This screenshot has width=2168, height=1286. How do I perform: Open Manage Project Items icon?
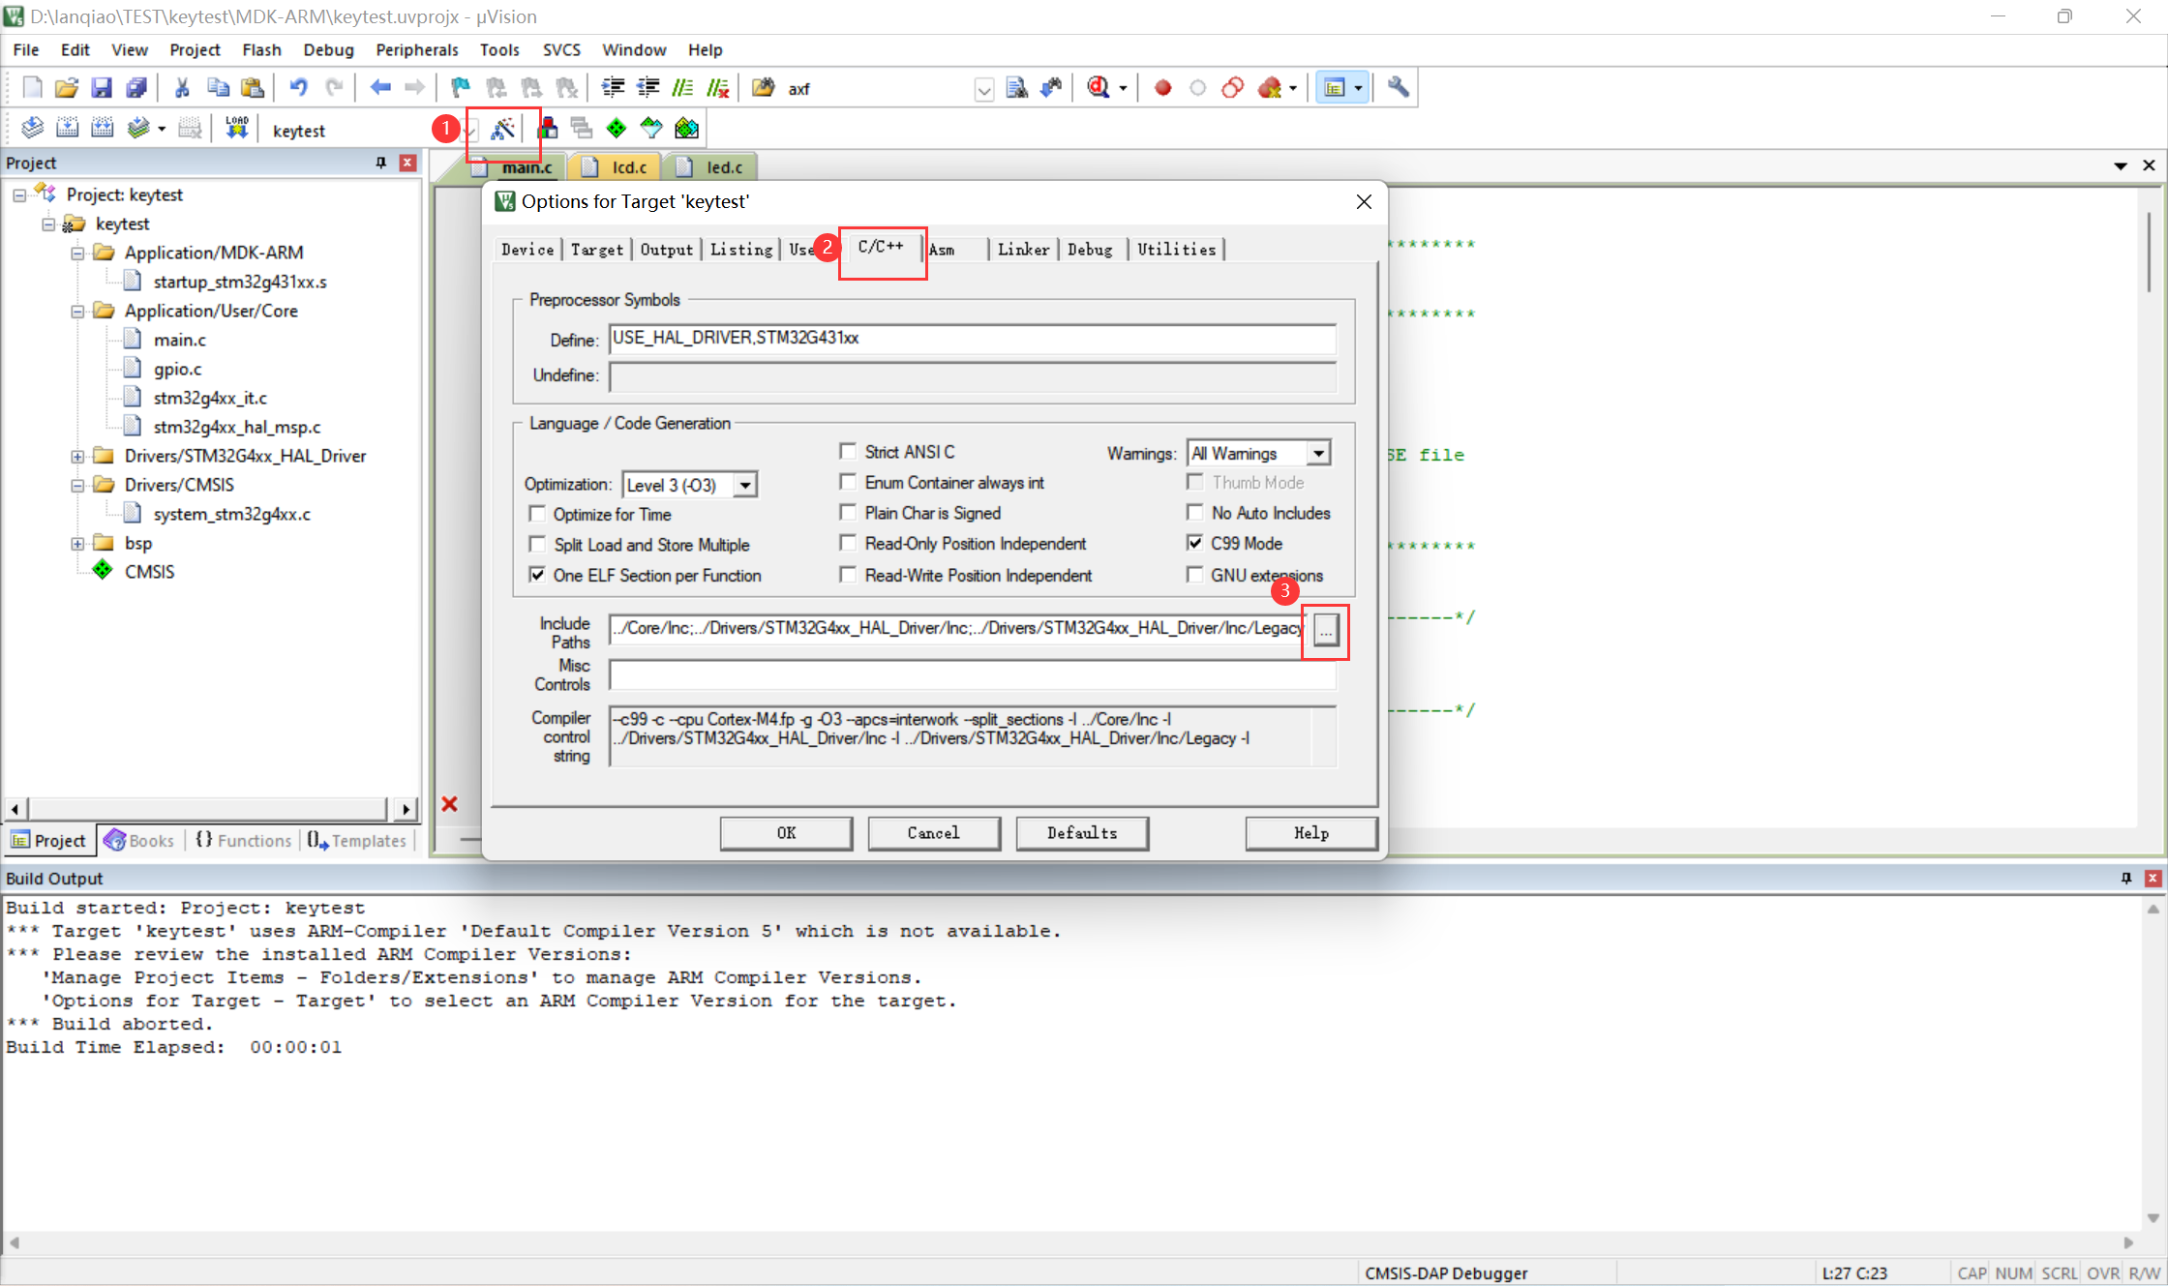[x=547, y=129]
